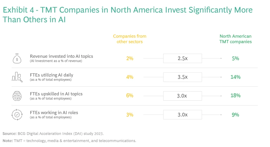Select the 3.5x multiplier box
The height and width of the screenshot is (147, 270).
182,77
